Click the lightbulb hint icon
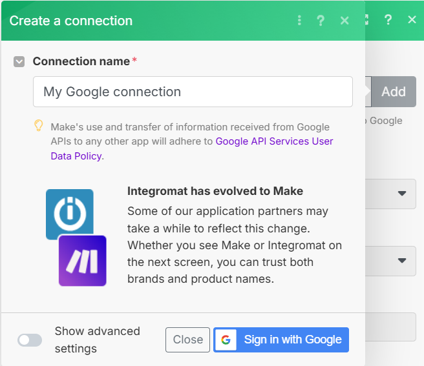This screenshot has width=424, height=366. (x=39, y=126)
